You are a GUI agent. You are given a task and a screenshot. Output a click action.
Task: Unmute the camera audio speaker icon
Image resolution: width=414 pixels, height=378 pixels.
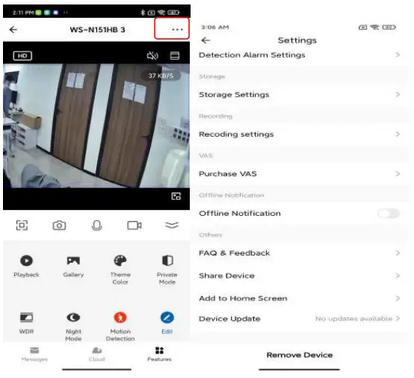(x=152, y=56)
